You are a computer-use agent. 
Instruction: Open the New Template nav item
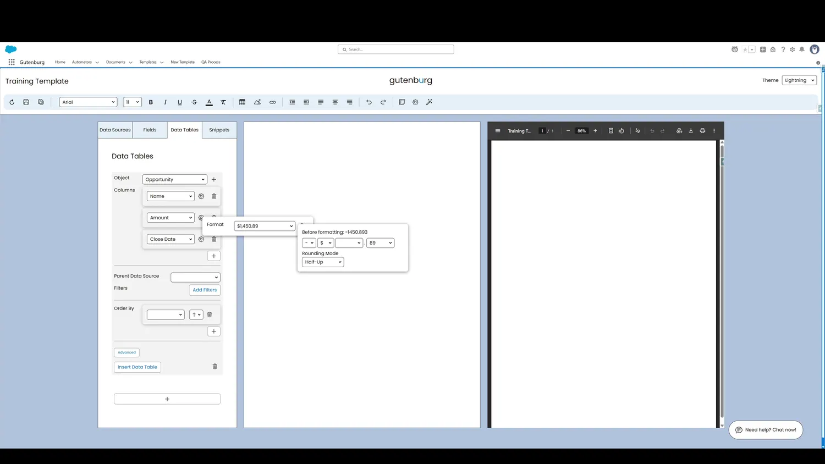[183, 62]
